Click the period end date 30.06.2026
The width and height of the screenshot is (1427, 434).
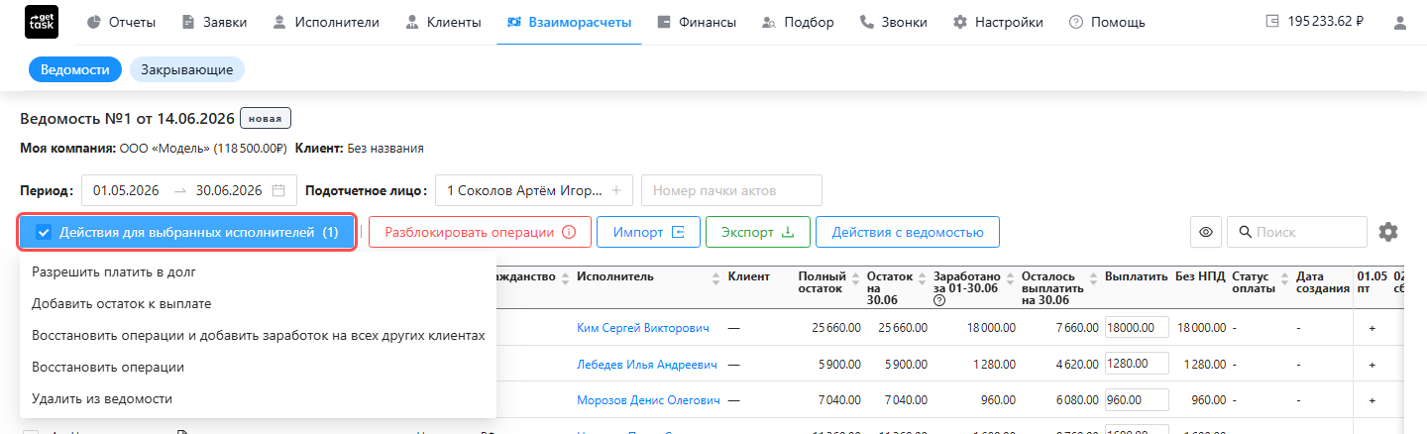[229, 190]
